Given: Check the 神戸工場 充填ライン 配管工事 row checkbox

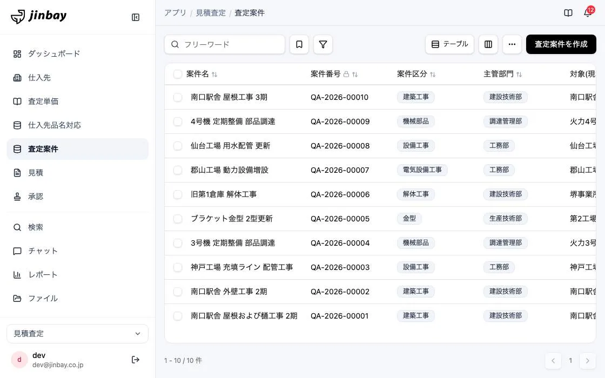Looking at the screenshot, I should pyautogui.click(x=178, y=267).
